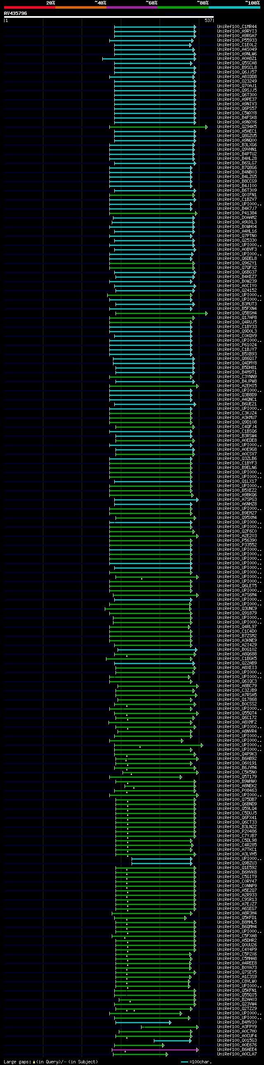This screenshot has height=1065, width=264.
Task: Select label UniRef100_B0G102
Action: [x=237, y=650]
